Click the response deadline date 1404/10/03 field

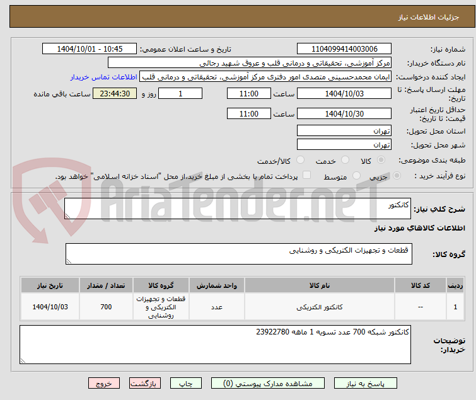tap(344, 93)
